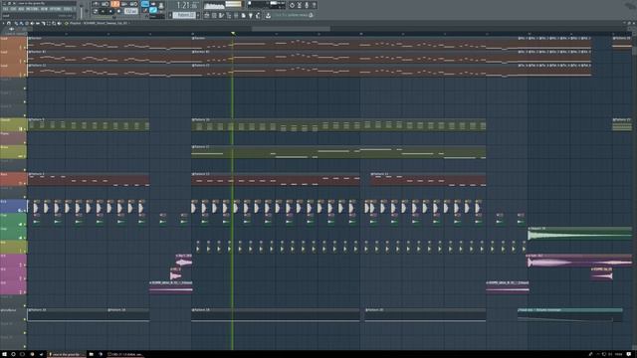Click the FL Studio taskbar button

pos(67,354)
